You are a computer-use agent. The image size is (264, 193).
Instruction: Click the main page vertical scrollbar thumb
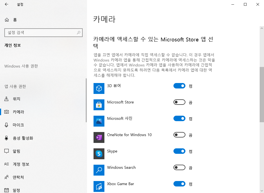click(x=262, y=94)
